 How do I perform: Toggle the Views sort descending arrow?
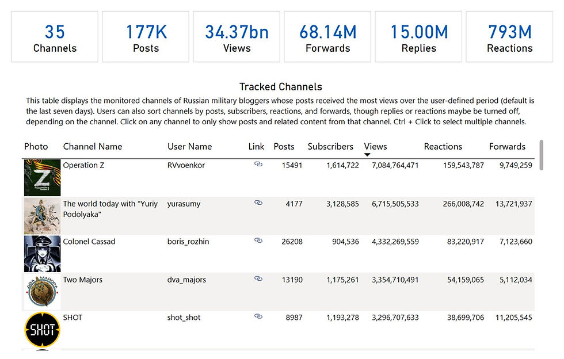(x=367, y=155)
